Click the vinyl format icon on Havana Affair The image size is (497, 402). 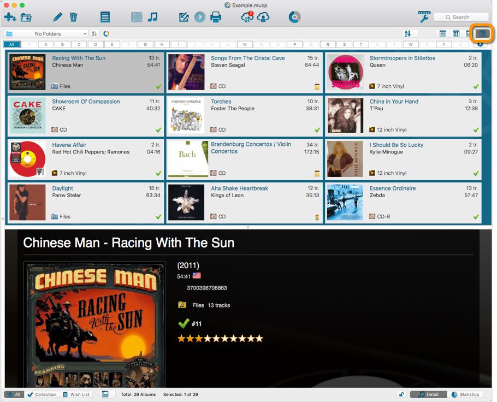tap(55, 173)
